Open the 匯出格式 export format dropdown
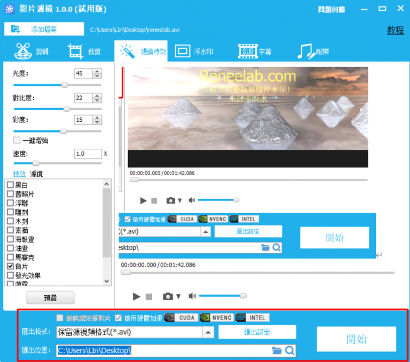 [x=208, y=332]
